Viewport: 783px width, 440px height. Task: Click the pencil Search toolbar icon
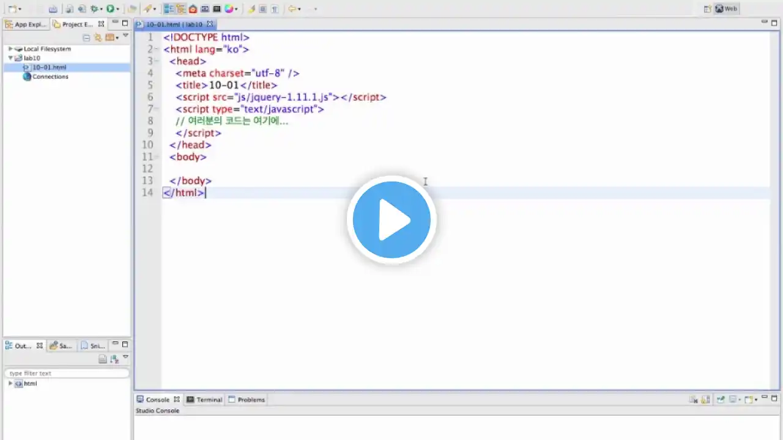click(147, 9)
